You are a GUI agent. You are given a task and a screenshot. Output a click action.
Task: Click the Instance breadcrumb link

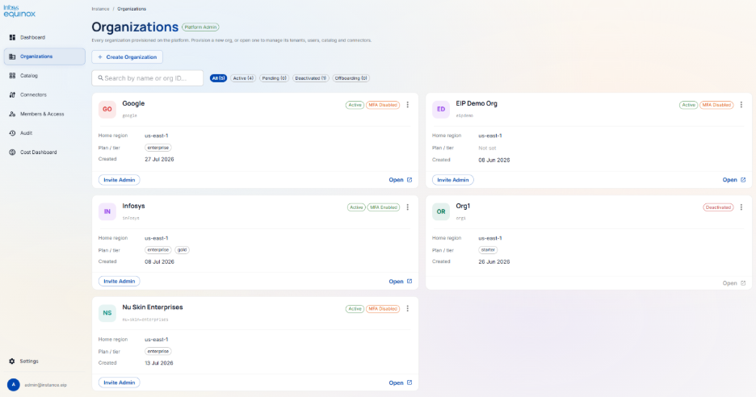point(100,9)
